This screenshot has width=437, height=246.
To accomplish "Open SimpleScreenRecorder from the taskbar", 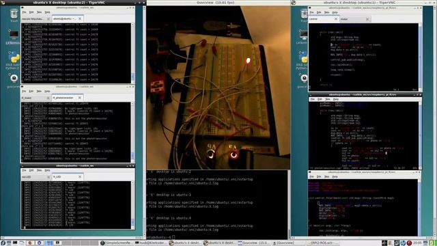I will [x=116, y=243].
